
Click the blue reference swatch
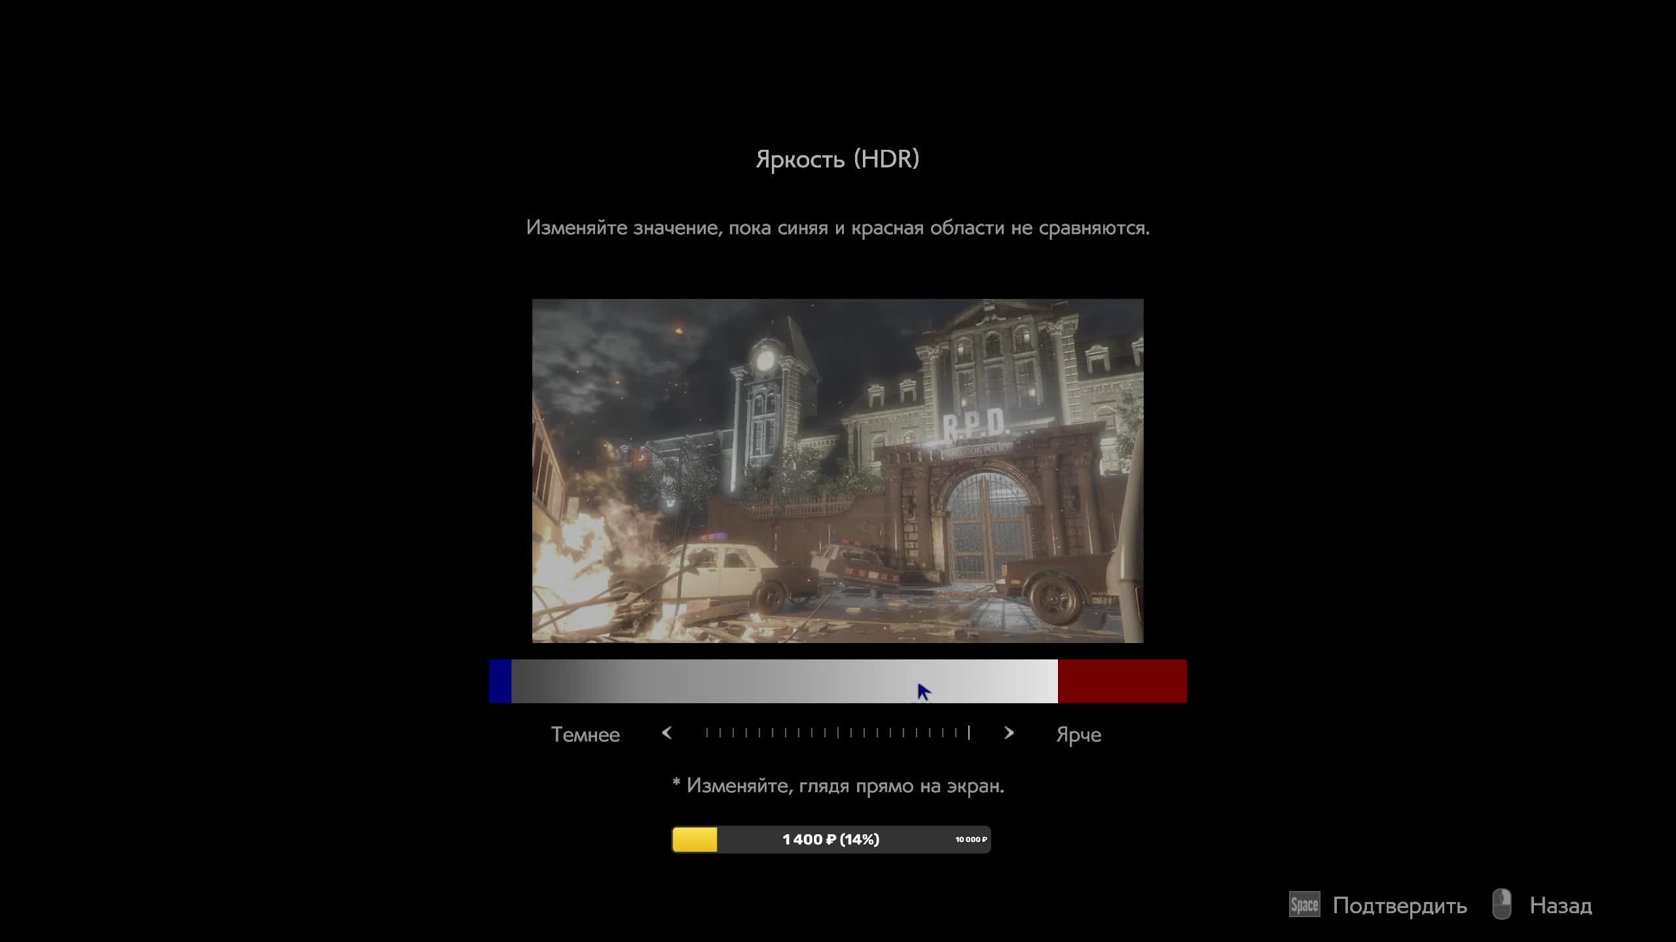[500, 681]
